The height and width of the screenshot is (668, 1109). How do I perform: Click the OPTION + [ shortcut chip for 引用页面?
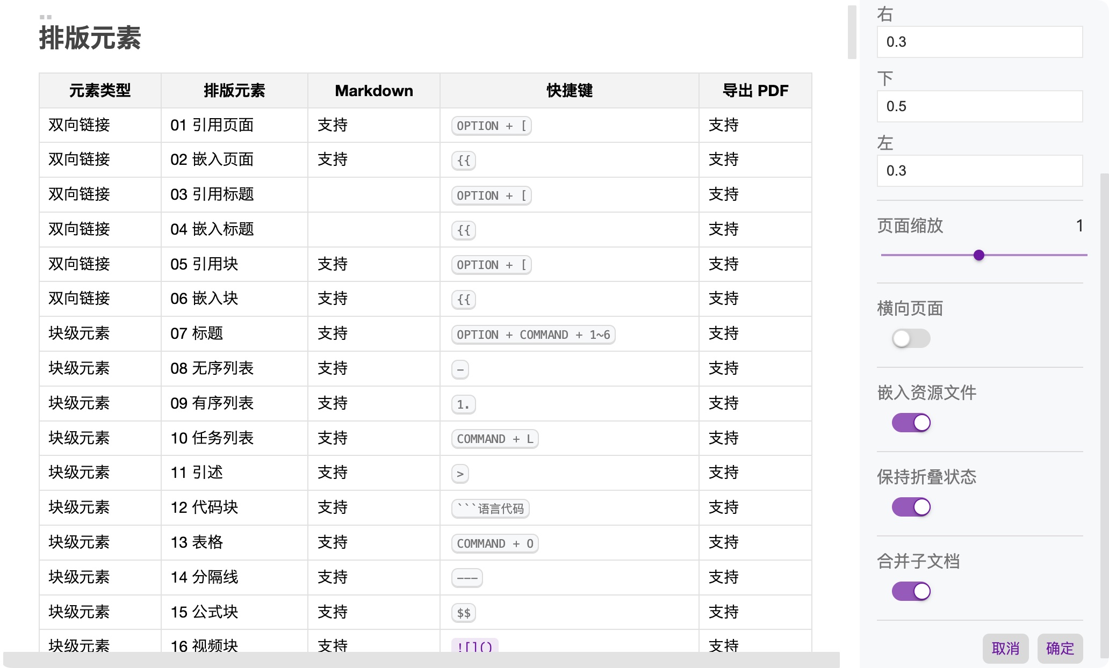(x=490, y=126)
